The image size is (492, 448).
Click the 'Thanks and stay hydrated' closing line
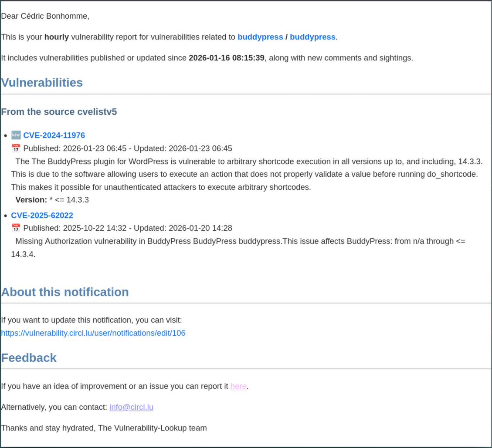(104, 428)
